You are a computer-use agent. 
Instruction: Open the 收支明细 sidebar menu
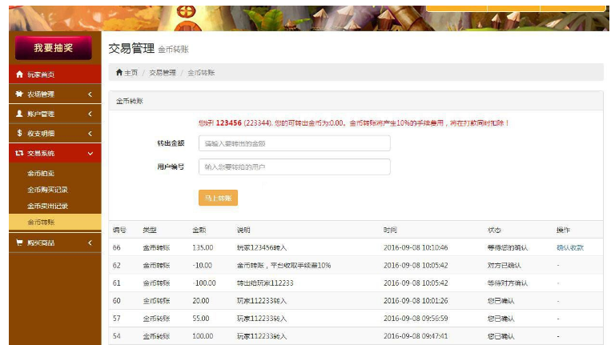[55, 134]
